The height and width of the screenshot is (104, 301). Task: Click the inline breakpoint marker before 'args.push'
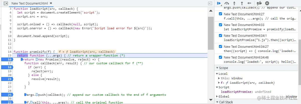(25, 95)
